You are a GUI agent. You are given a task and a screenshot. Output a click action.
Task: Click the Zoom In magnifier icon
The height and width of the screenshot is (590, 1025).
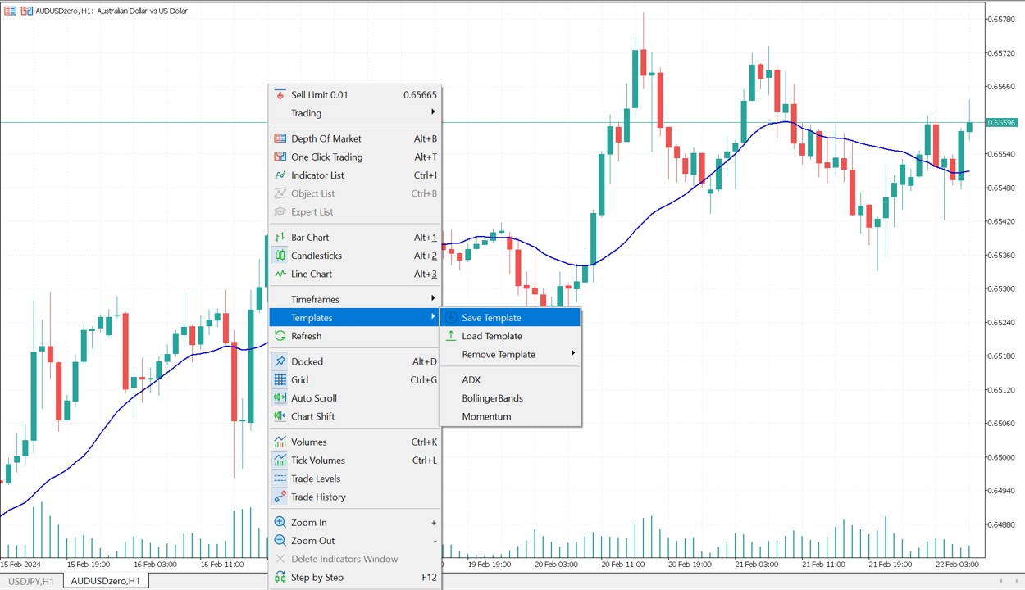[280, 523]
